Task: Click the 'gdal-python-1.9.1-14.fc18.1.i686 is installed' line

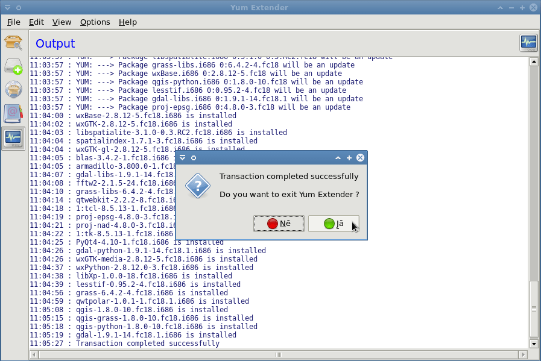Action: click(x=148, y=250)
